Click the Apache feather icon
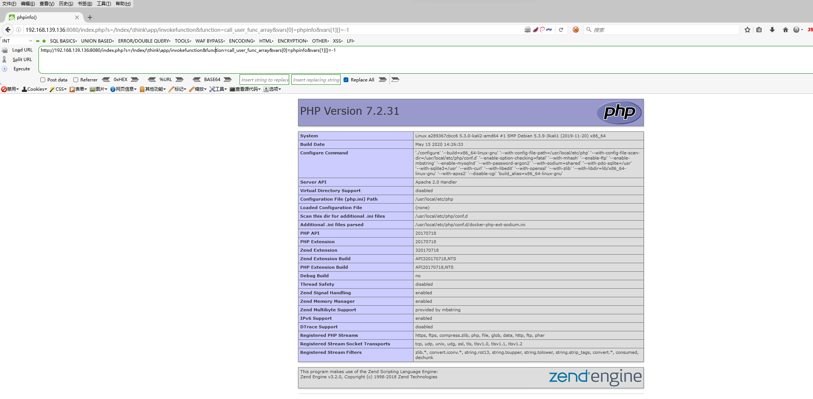This screenshot has width=813, height=399. pos(535,30)
